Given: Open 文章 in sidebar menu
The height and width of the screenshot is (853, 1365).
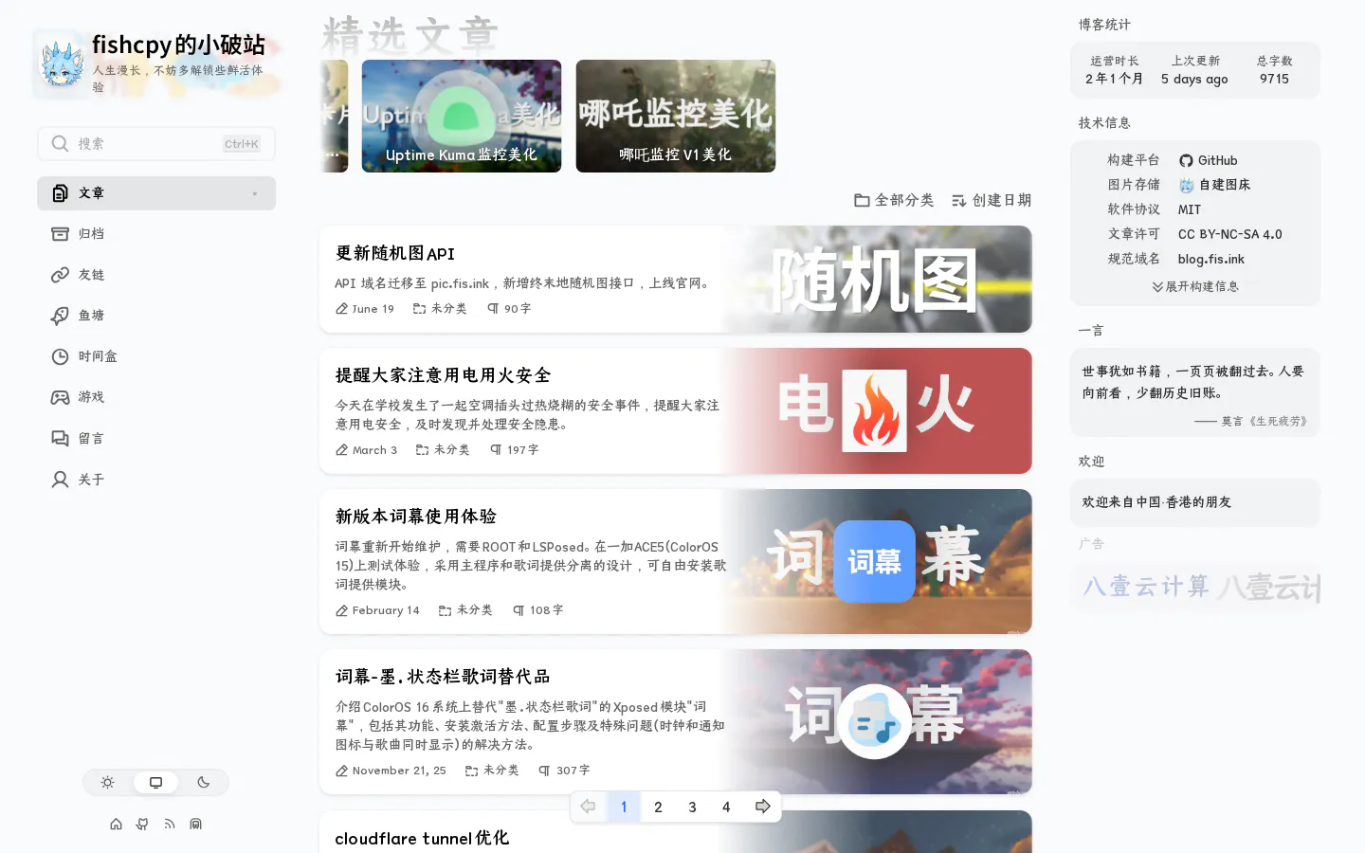Looking at the screenshot, I should (x=156, y=193).
